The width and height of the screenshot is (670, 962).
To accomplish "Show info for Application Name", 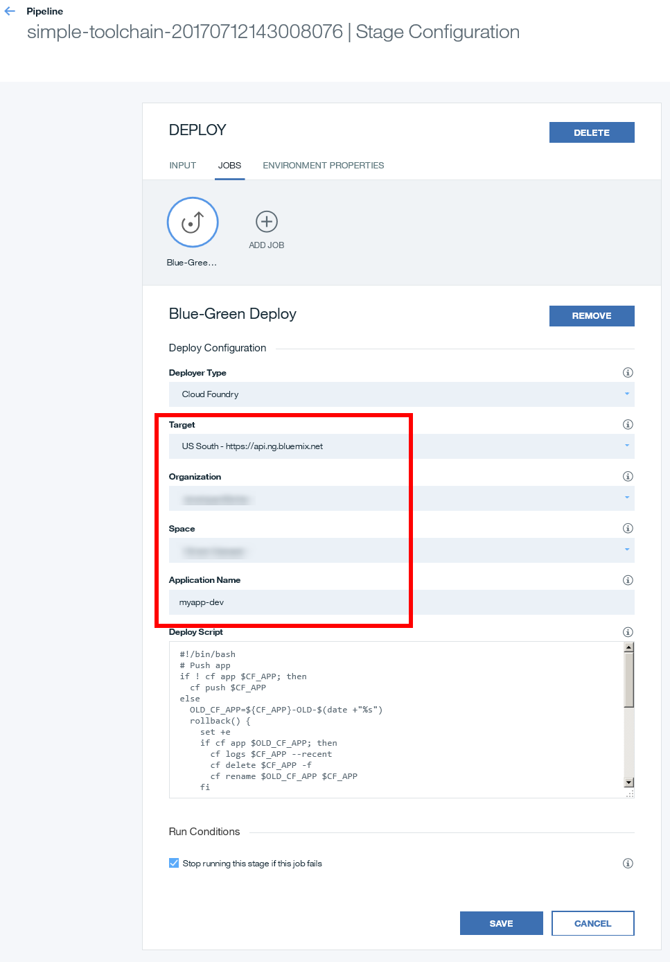I will tap(628, 580).
